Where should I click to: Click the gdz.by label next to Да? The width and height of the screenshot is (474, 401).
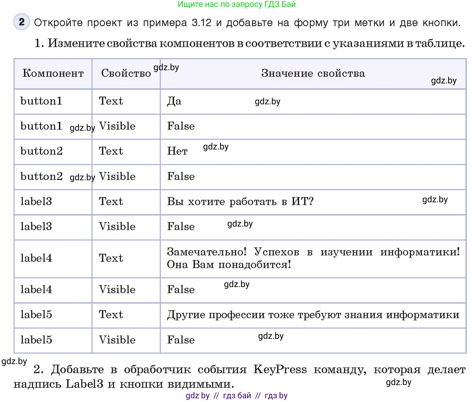click(x=267, y=102)
